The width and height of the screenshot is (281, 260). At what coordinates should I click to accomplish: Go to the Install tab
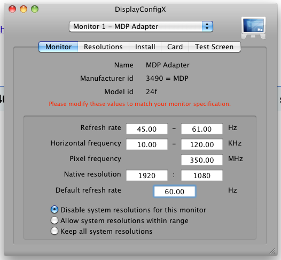(145, 47)
